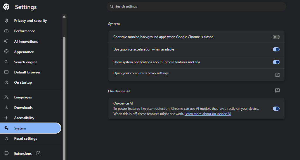Click the Appearance palette icon
This screenshot has width=300, height=160.
click(x=6, y=52)
